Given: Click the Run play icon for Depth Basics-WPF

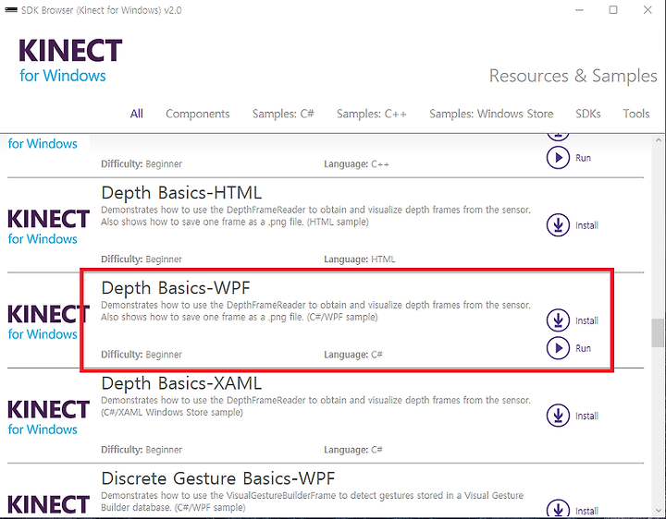Looking at the screenshot, I should pos(558,348).
